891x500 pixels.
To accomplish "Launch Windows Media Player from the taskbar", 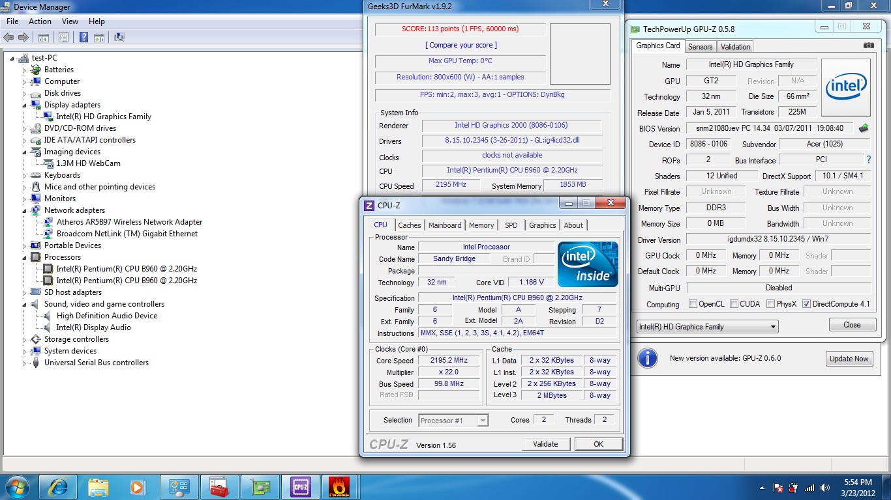I will tap(138, 487).
